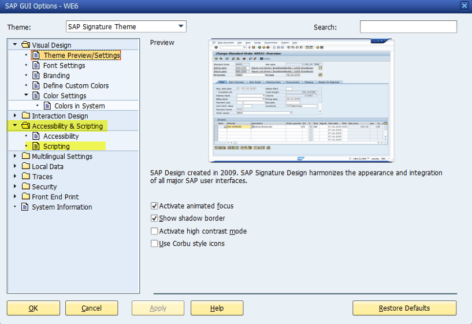Image resolution: width=472 pixels, height=324 pixels.
Task: Click the Traces folder icon
Action: pyautogui.click(x=26, y=176)
